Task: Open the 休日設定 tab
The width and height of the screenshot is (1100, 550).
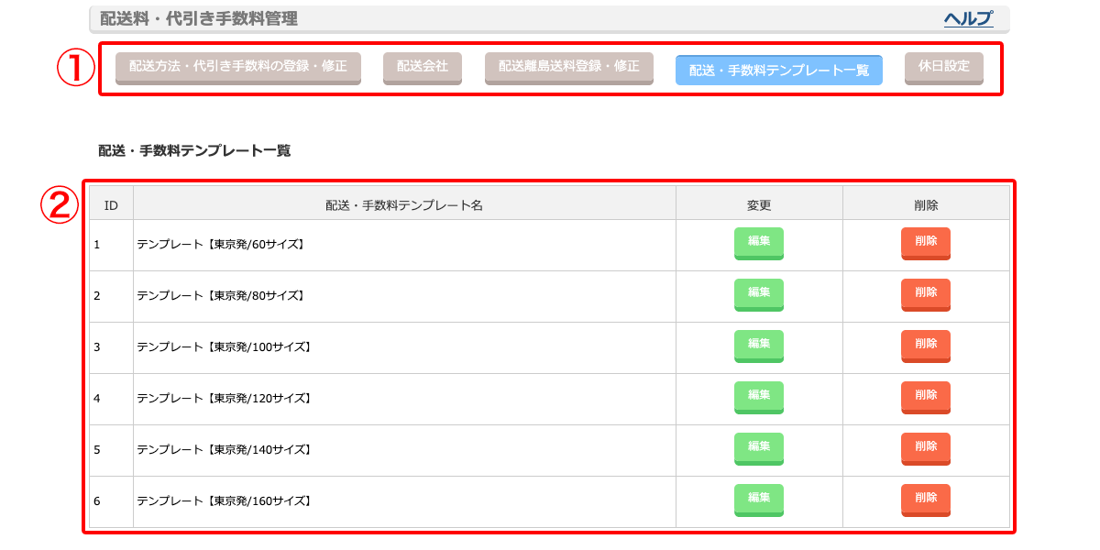Action: (x=944, y=69)
